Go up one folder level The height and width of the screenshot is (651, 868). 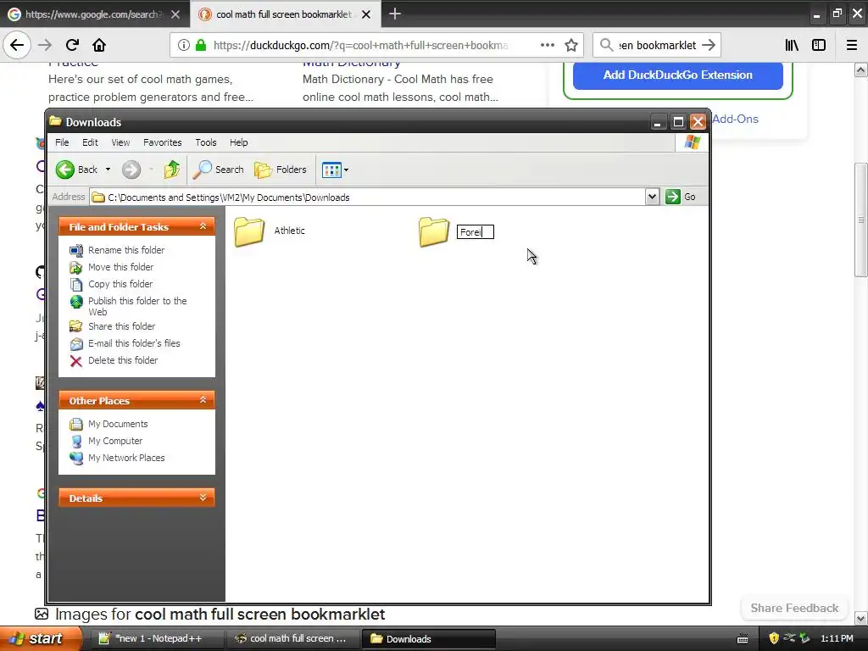[x=171, y=170]
